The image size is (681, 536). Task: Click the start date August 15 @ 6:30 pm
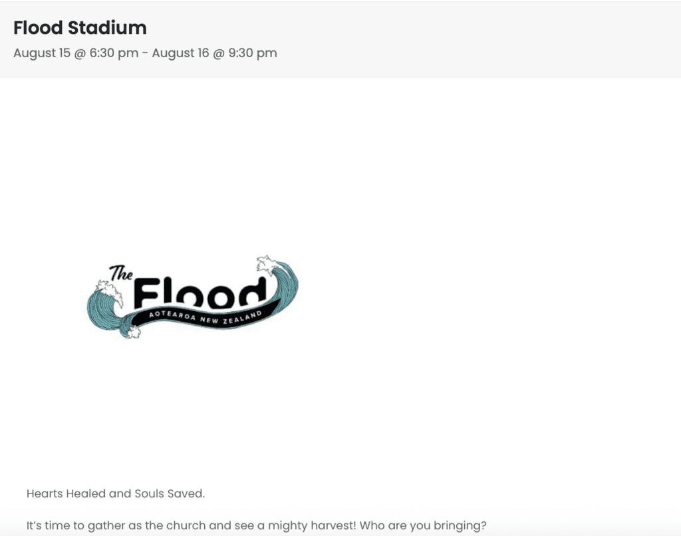tap(75, 53)
